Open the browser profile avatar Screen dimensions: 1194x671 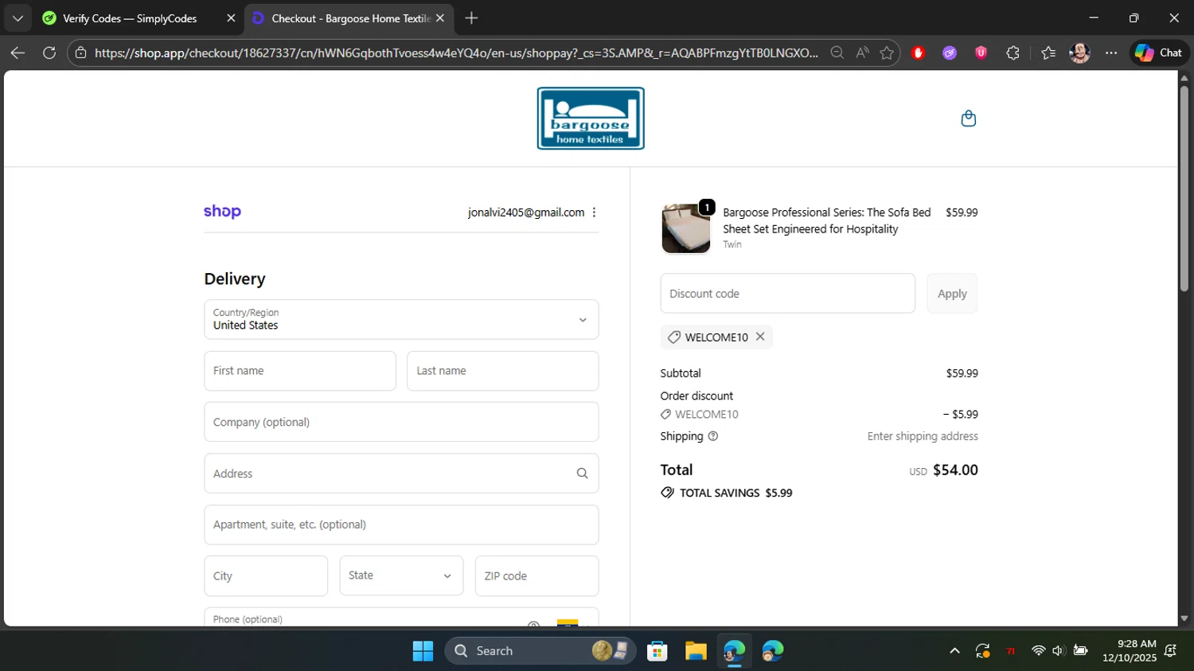1079,53
